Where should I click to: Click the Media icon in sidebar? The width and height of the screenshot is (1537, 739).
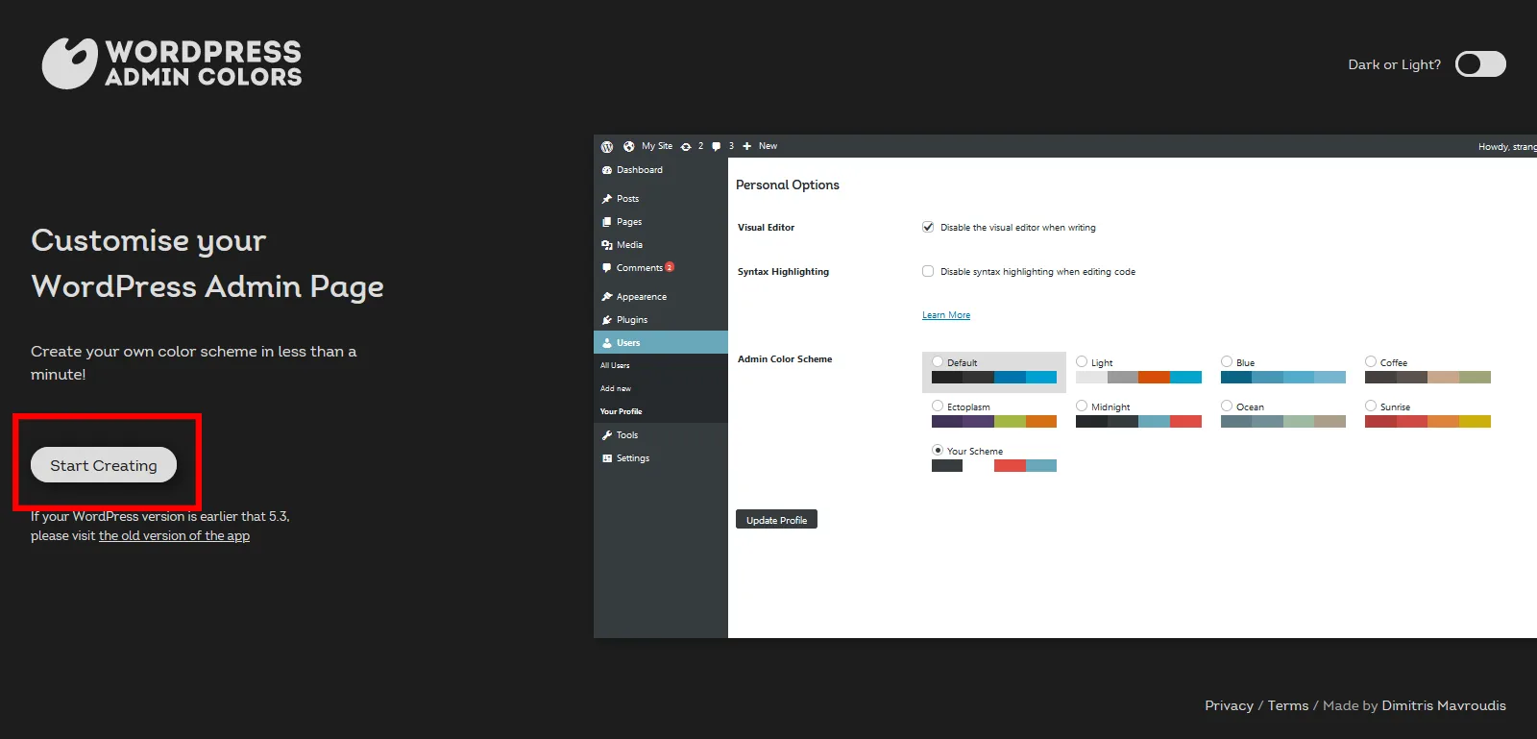tap(607, 245)
